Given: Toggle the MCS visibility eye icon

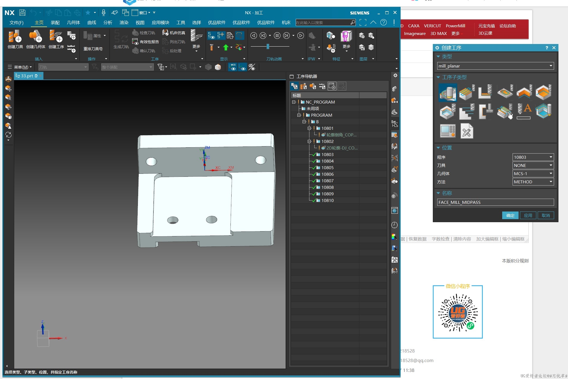Looking at the screenshot, I should [x=233, y=67].
